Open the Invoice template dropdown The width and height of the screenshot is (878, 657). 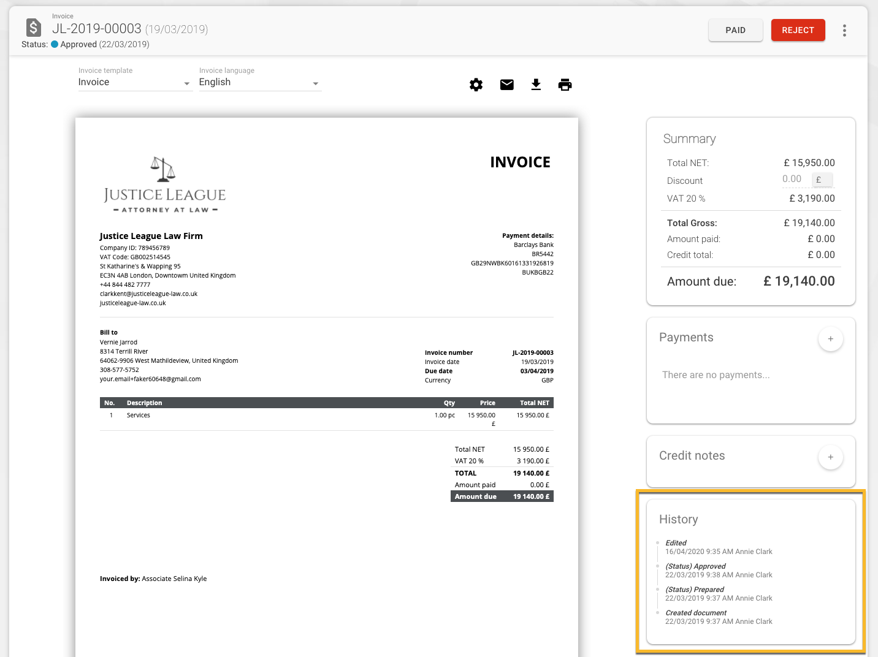(x=135, y=82)
